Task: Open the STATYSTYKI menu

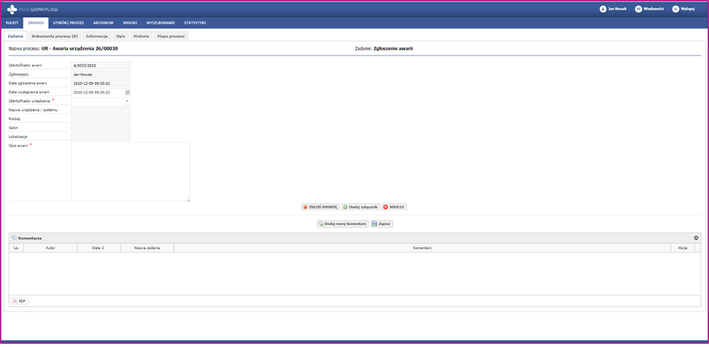Action: point(195,22)
